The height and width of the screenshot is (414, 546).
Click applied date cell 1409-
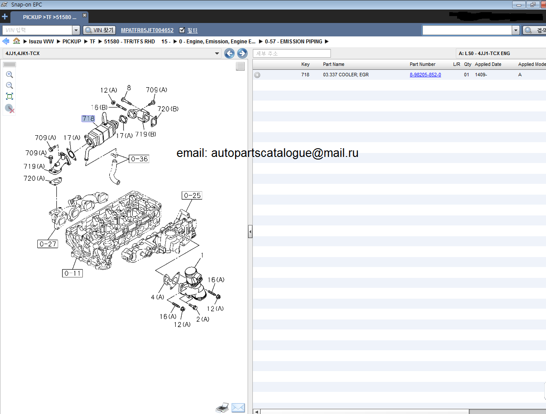[x=481, y=75]
